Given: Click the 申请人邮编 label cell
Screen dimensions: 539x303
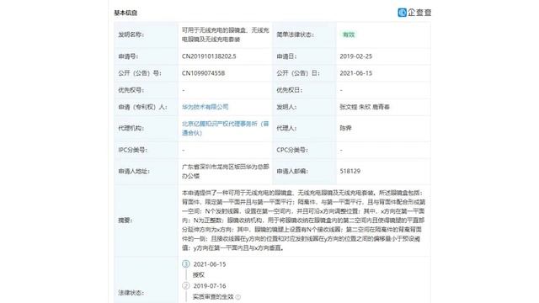Looking at the screenshot, I should coord(304,171).
